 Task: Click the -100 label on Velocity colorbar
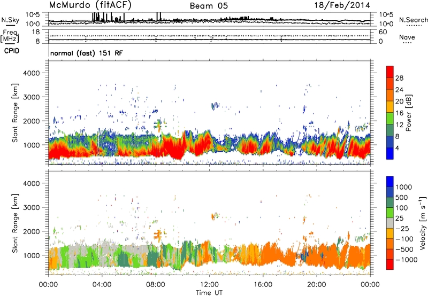coord(404,239)
